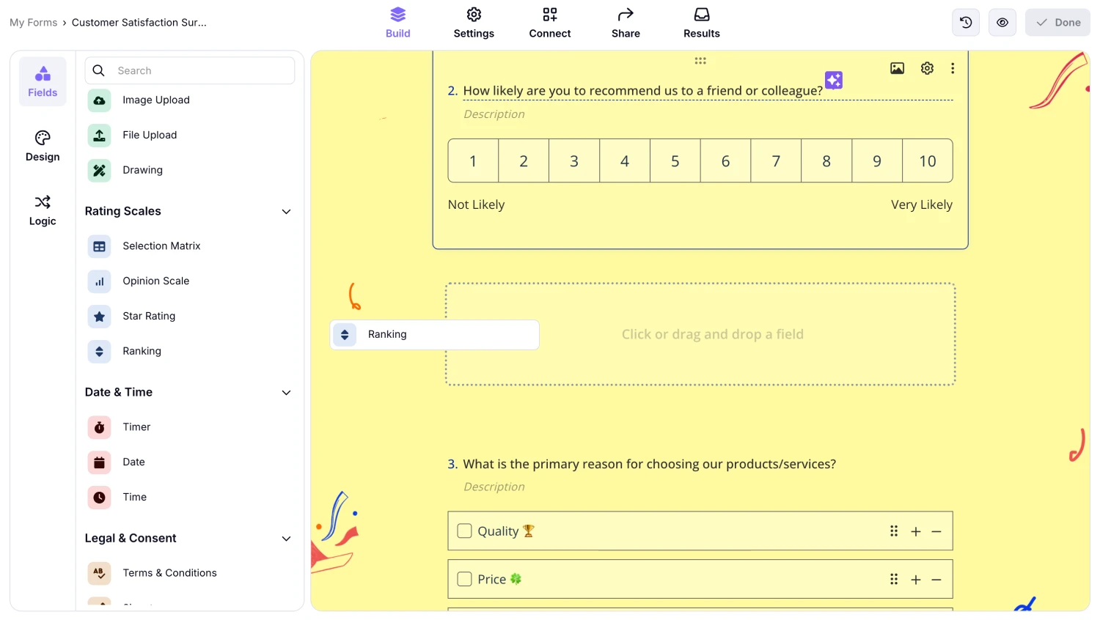The image size is (1100, 620).
Task: Select the Drawing field type
Action: 142,169
